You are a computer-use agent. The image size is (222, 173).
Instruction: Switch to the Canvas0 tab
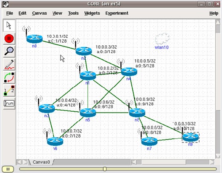[x=41, y=162]
